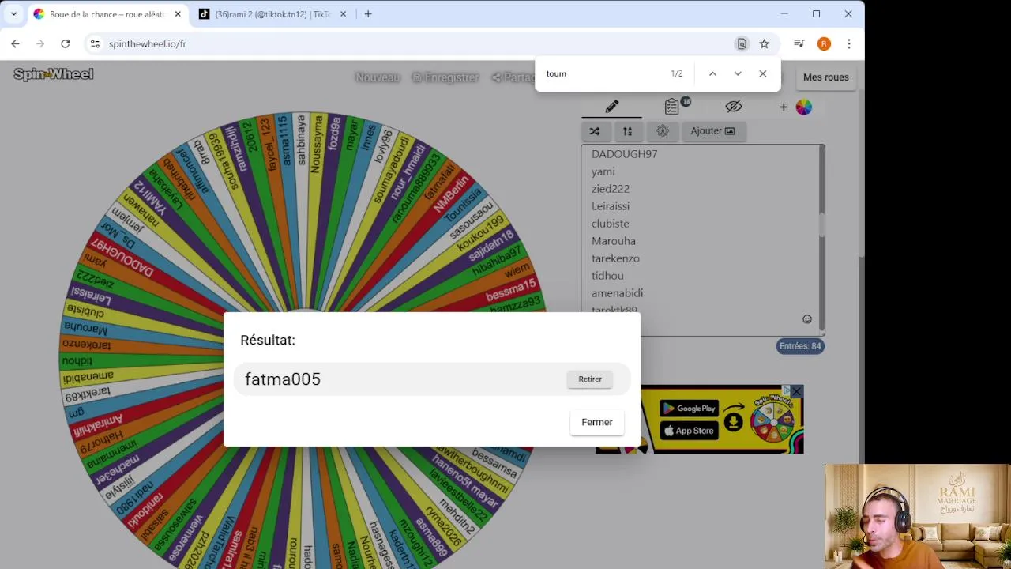This screenshot has height=569, width=1011.
Task: Select entry DADOUGH97 in the list
Action: point(624,154)
